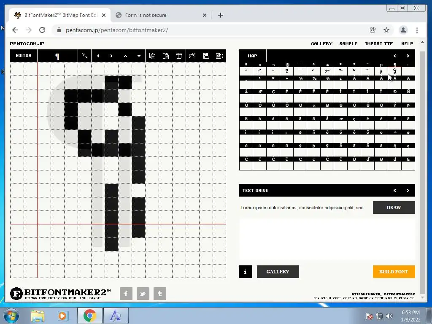Shift glyph down with editor down arrow
432x324 pixels.
[139, 56]
